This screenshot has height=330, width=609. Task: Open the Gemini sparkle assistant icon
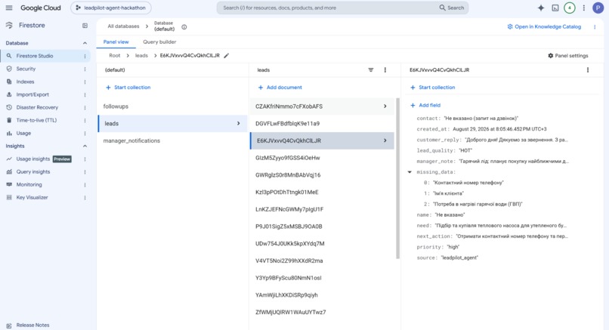541,8
